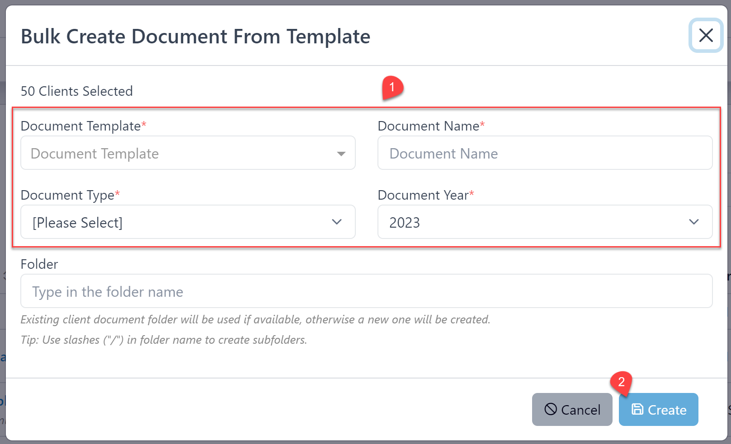Click the save icon on the Create button

click(x=637, y=410)
